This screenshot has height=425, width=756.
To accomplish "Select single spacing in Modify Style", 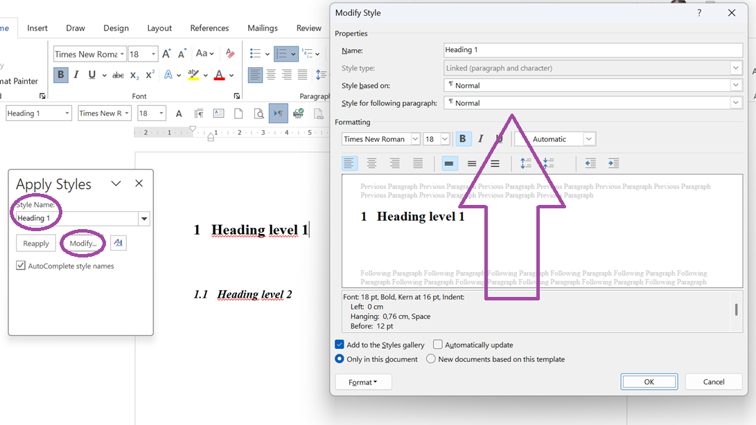I will coord(449,164).
